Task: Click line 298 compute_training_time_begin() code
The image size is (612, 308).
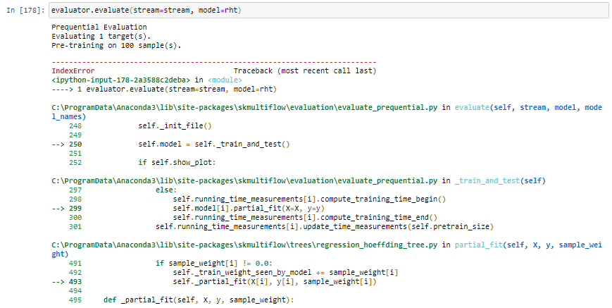Action: (309, 199)
